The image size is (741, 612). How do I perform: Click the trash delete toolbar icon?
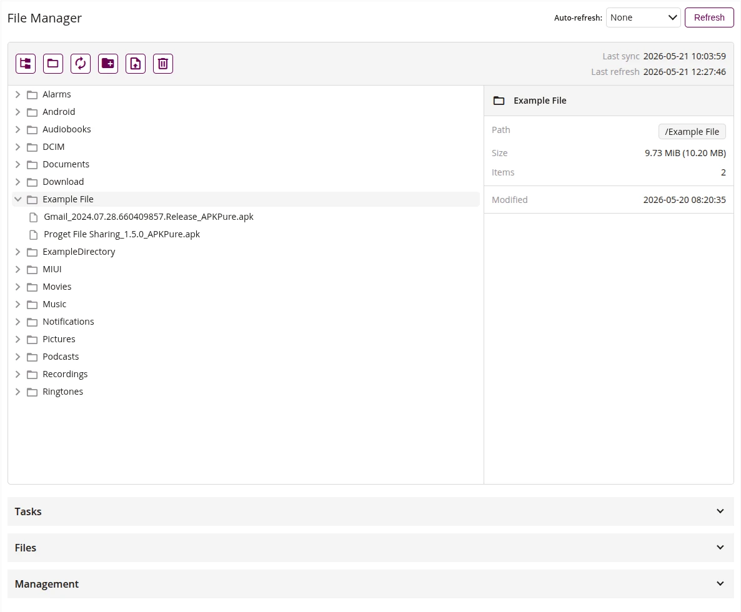(x=163, y=63)
